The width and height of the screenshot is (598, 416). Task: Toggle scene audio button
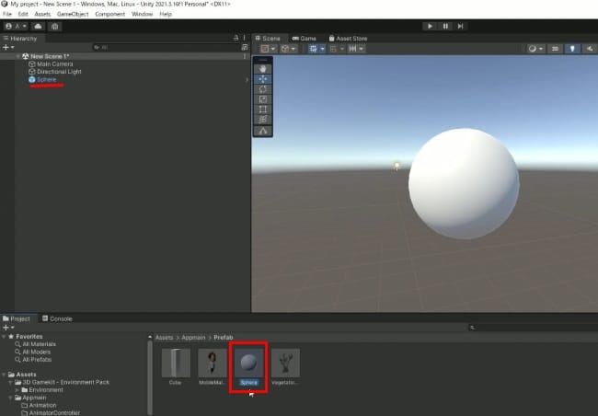coord(590,49)
